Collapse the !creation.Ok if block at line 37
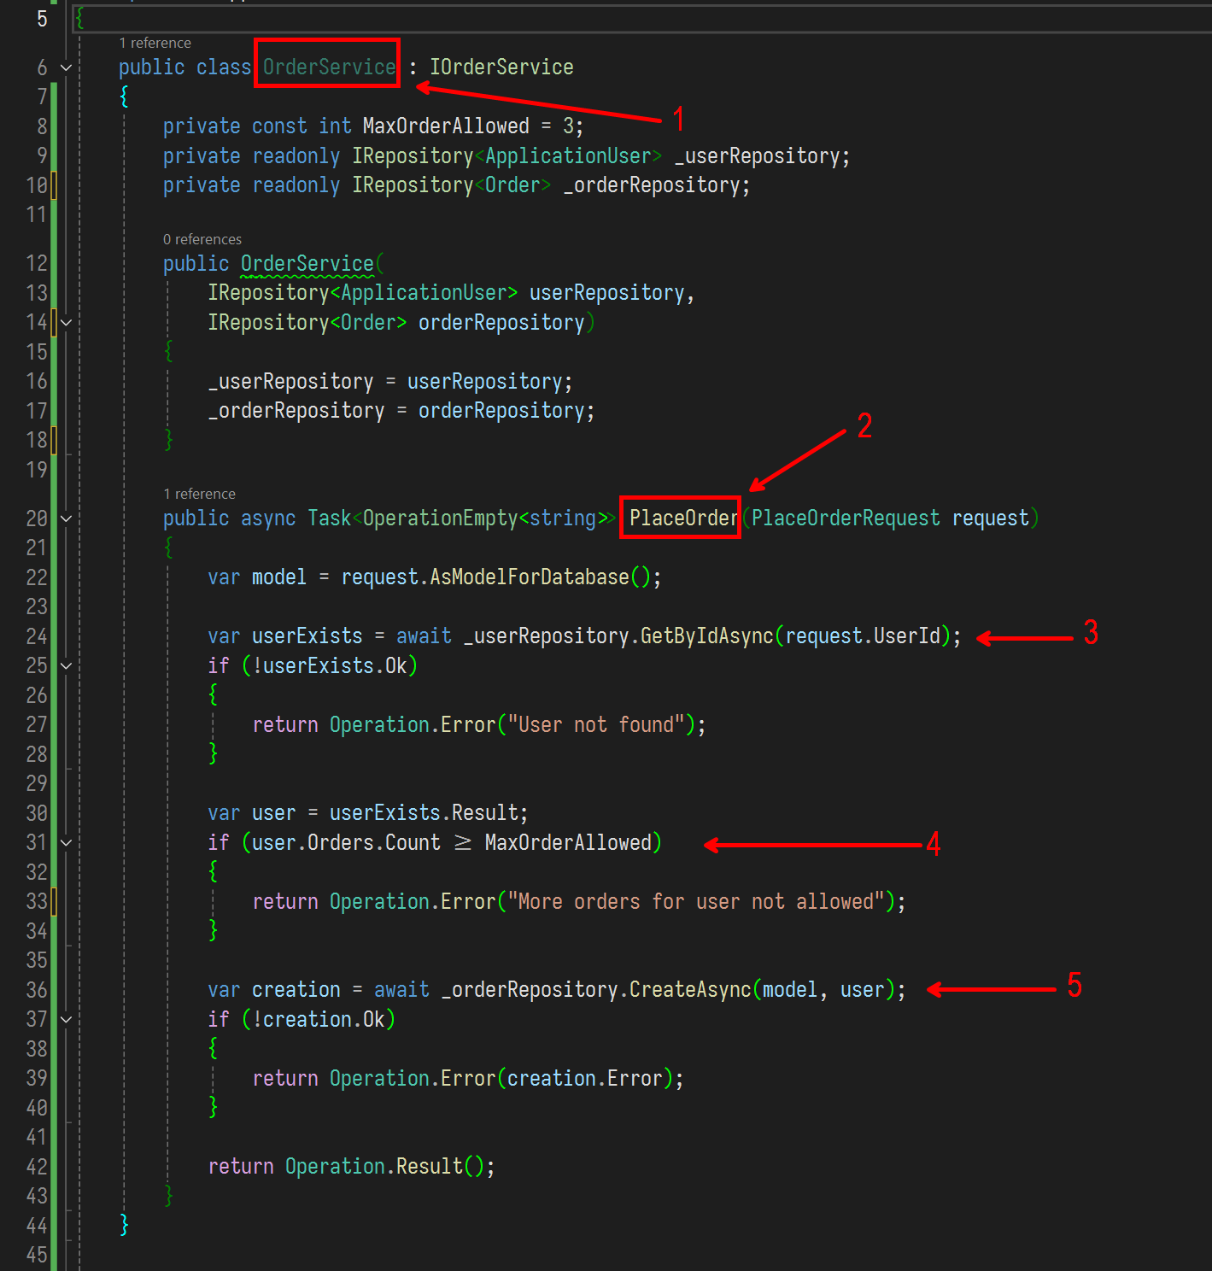The height and width of the screenshot is (1271, 1212). [66, 1019]
